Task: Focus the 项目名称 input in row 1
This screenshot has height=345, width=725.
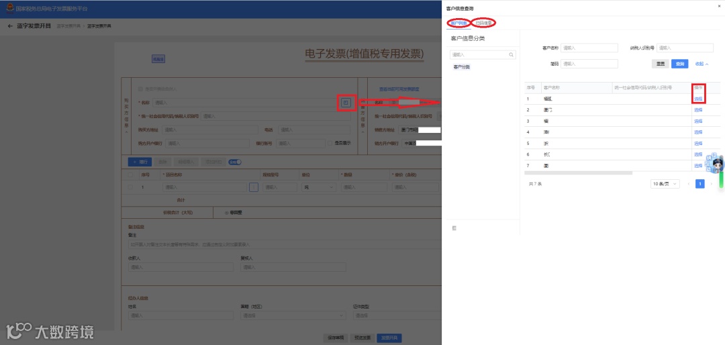Action: click(204, 187)
